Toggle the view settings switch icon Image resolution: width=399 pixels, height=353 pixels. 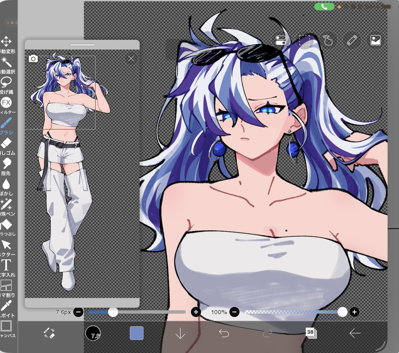[281, 40]
